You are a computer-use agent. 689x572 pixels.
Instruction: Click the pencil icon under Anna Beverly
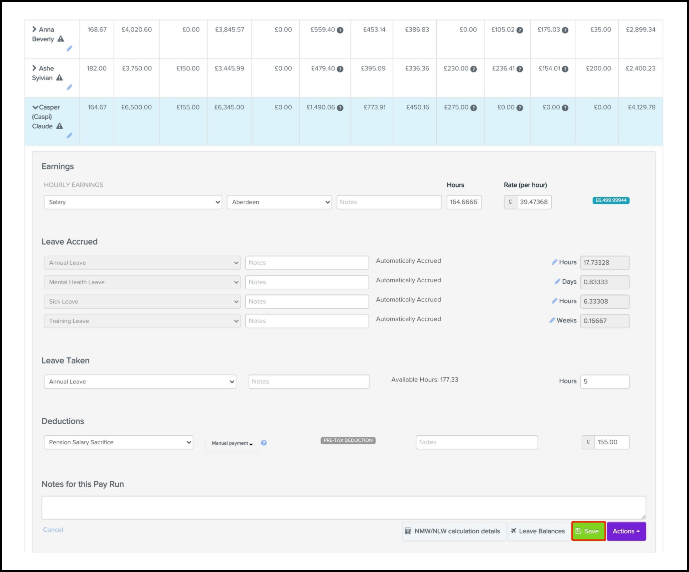pyautogui.click(x=69, y=48)
